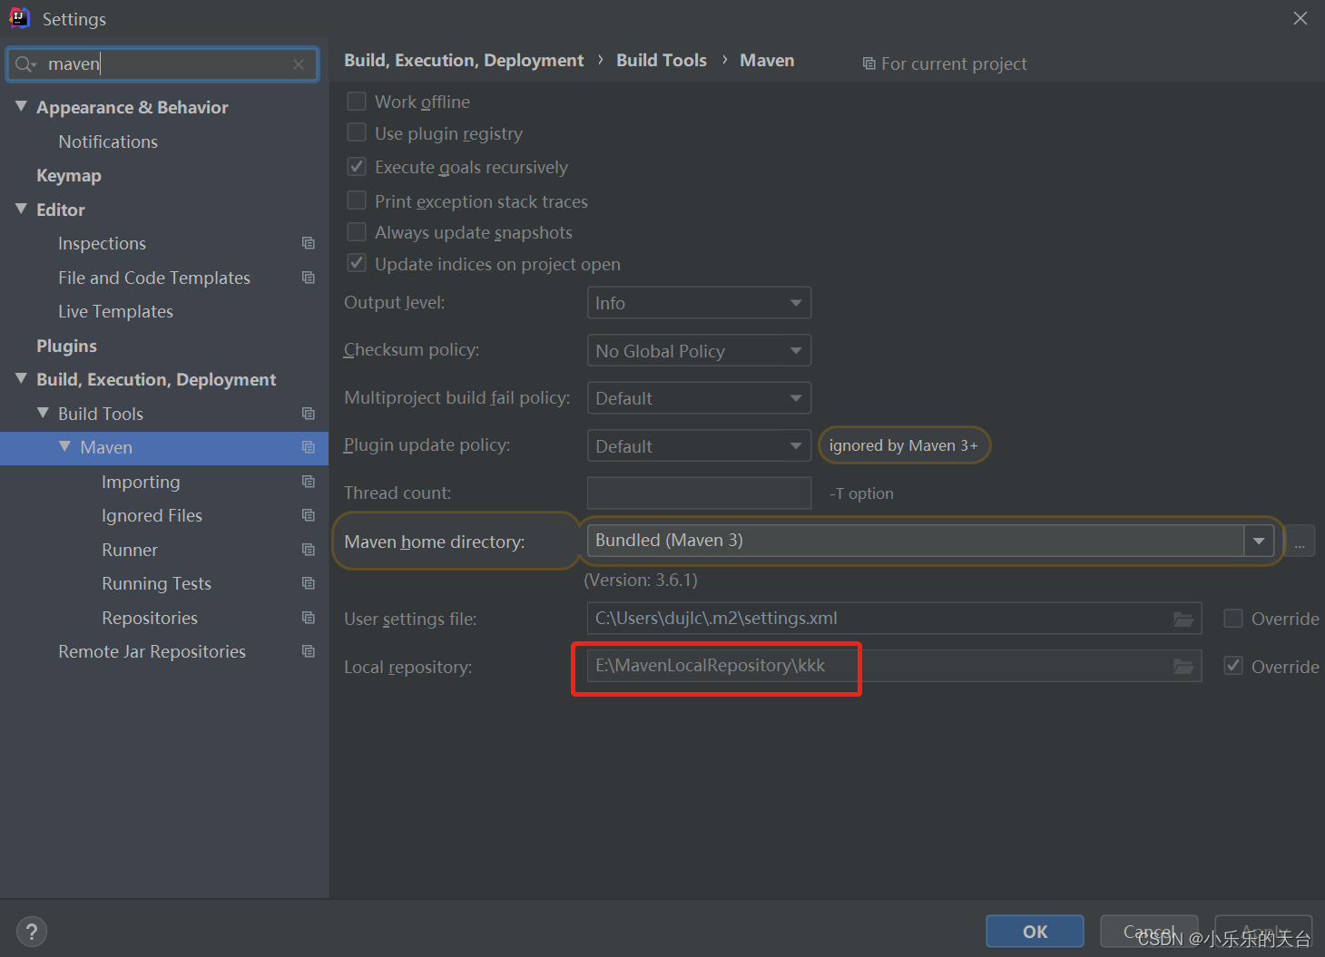Screen dimensions: 1325x957
Task: Go to Build Tools breadcrumb
Action: coord(662,61)
